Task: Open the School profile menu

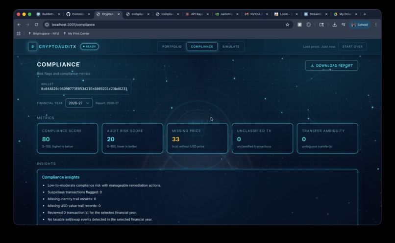Action: (x=360, y=25)
